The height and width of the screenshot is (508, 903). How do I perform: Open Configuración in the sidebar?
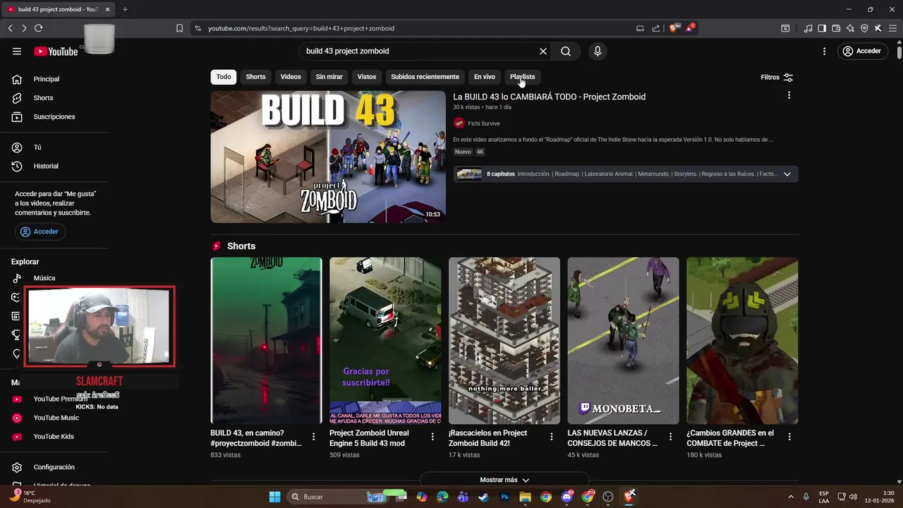tap(54, 467)
